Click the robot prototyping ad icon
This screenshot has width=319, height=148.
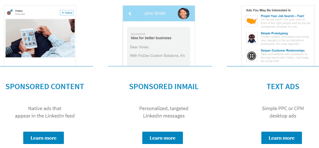coord(252,39)
